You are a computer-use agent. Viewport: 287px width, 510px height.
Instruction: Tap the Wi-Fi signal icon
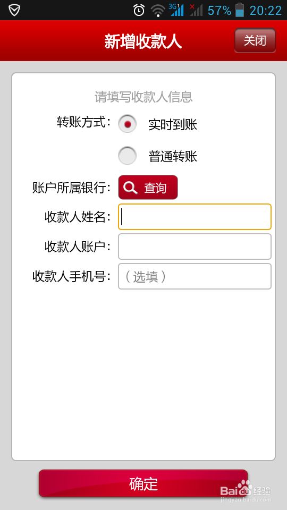point(158,11)
